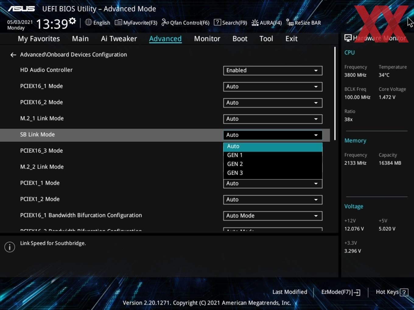
Task: Select the PCIEX1_1 Mode label
Action: pos(40,183)
